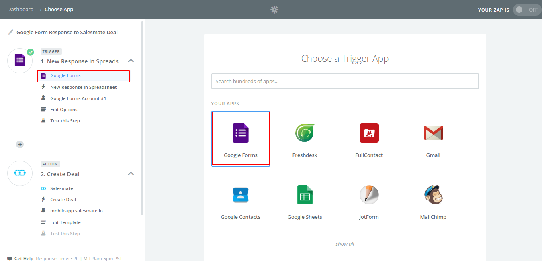Open New Response in Spreadsheet step item
Screen dimensions: 542x261
click(84, 87)
